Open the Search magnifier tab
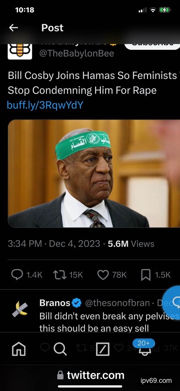 point(60,349)
